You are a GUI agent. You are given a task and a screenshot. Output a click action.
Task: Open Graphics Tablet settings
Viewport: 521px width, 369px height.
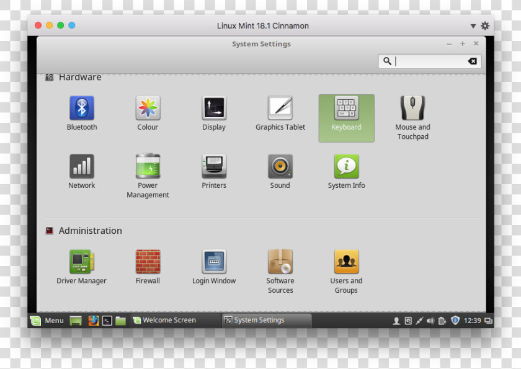coord(280,113)
